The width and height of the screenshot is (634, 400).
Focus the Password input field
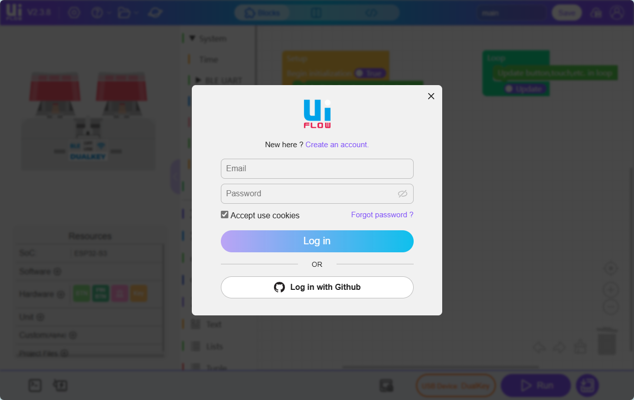pos(317,194)
